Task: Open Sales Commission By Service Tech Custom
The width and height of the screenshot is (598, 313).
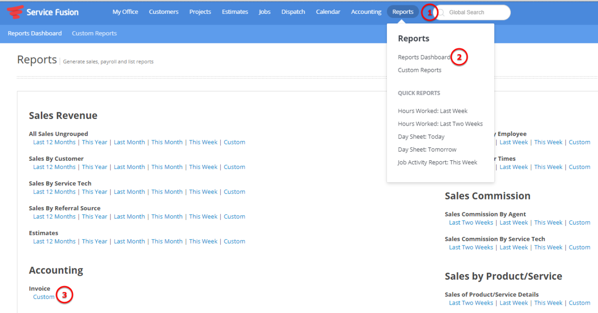Action: (580, 247)
